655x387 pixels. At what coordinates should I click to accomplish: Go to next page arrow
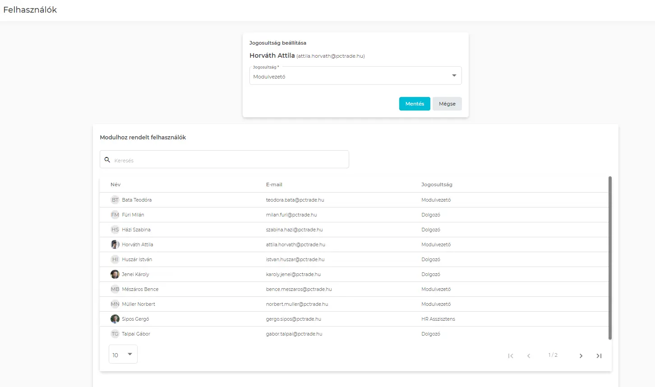(x=581, y=356)
